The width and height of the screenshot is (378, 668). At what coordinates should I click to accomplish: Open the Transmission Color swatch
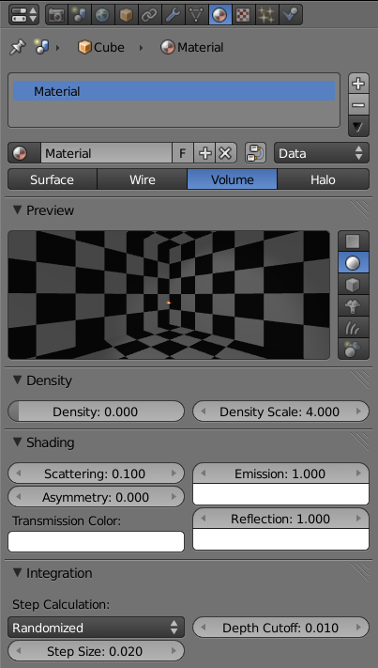click(96, 541)
